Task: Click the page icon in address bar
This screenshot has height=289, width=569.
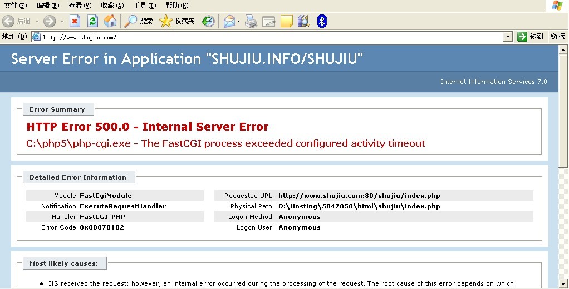Action: point(37,37)
